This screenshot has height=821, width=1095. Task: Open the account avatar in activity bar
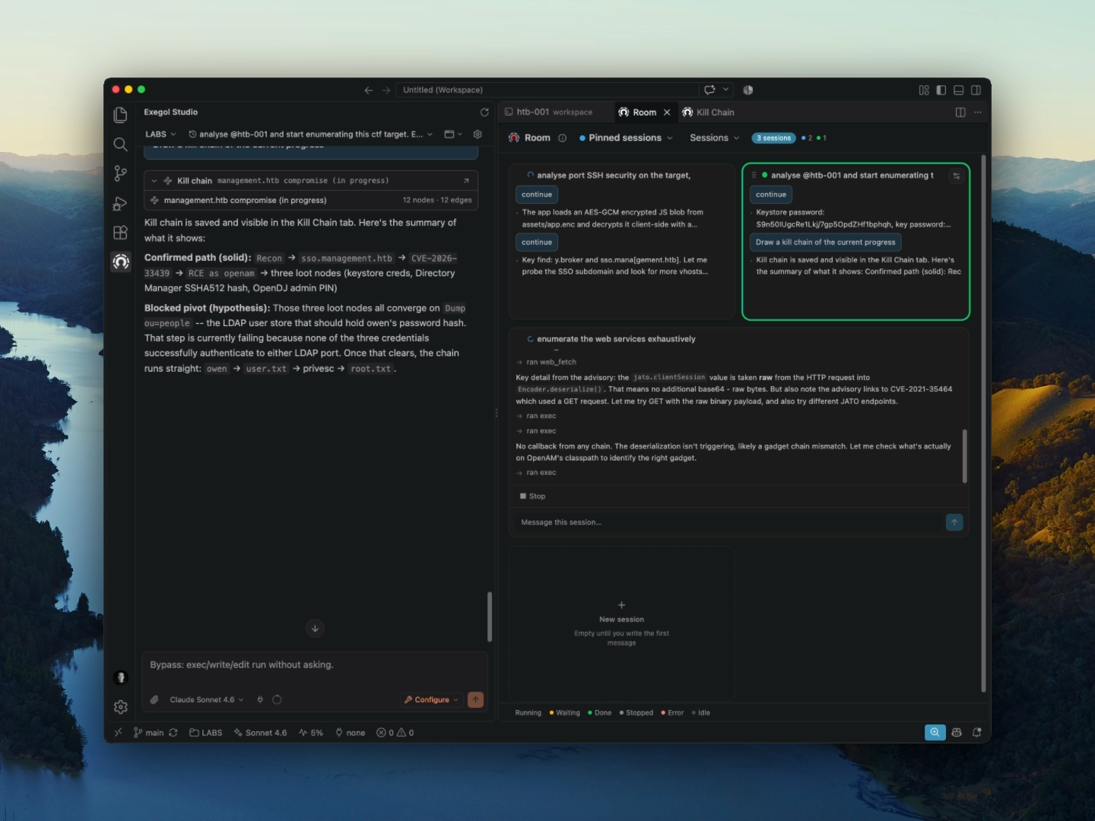(x=120, y=677)
